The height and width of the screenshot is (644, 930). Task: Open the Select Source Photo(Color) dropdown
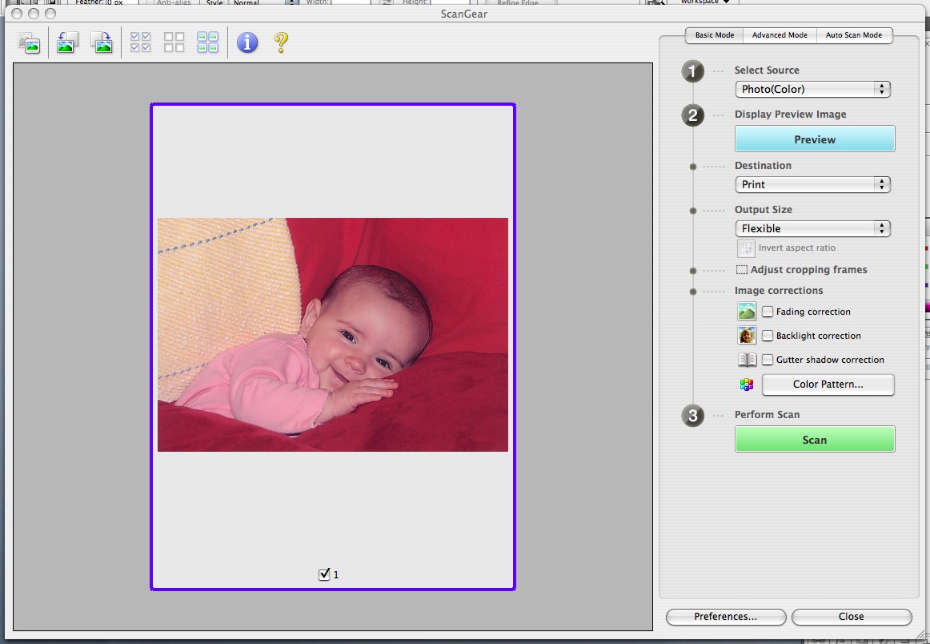coord(812,90)
